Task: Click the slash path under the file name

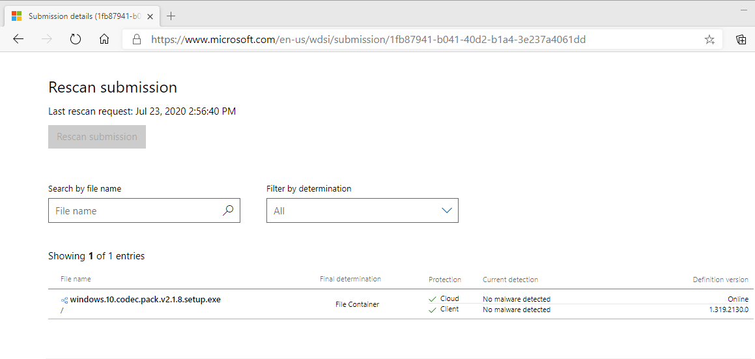Action: tap(62, 311)
